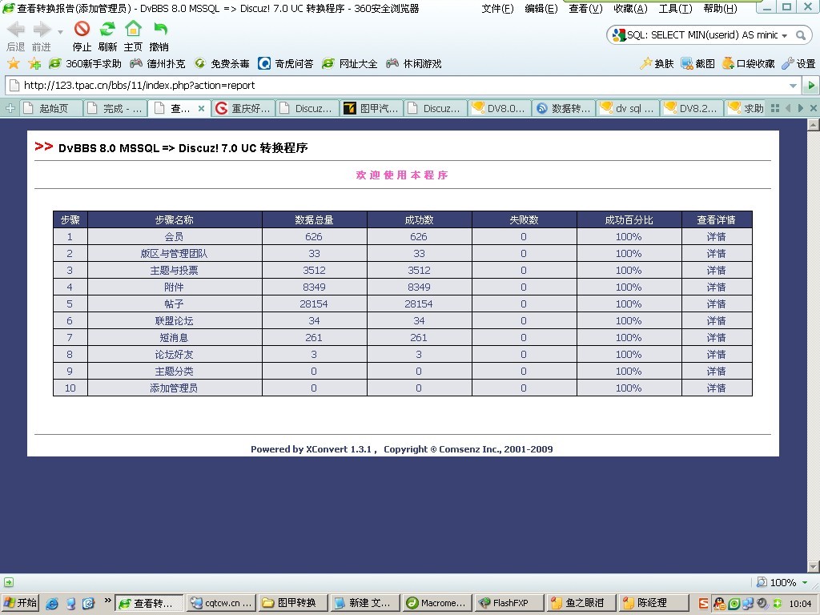This screenshot has width=820, height=615.
Task: Open the 奇虎问答 bookmark
Action: tap(286, 64)
